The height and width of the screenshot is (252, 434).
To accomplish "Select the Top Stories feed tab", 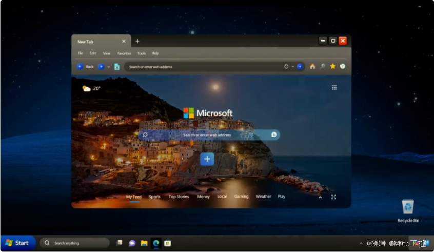I will (179, 197).
